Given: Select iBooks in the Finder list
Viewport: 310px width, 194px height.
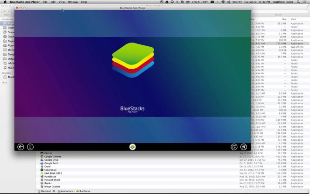Looking at the screenshot, I should [x=48, y=183].
